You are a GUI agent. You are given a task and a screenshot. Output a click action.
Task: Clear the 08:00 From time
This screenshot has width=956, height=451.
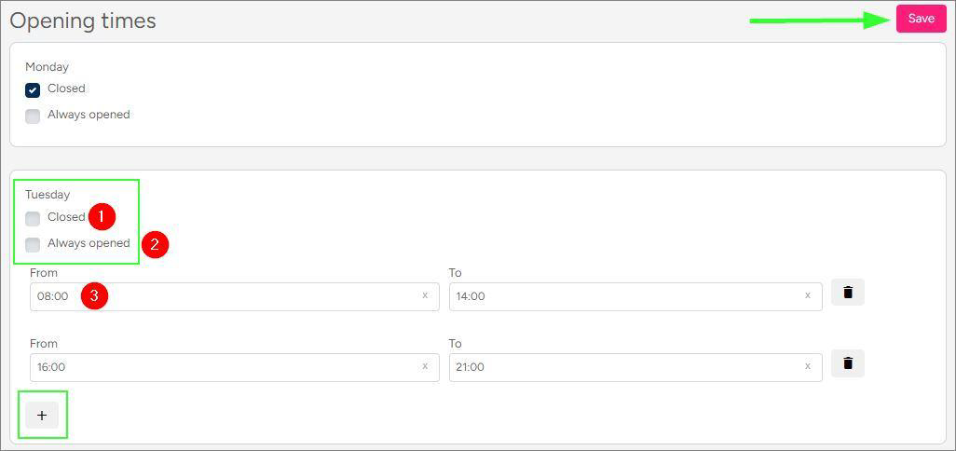click(425, 295)
